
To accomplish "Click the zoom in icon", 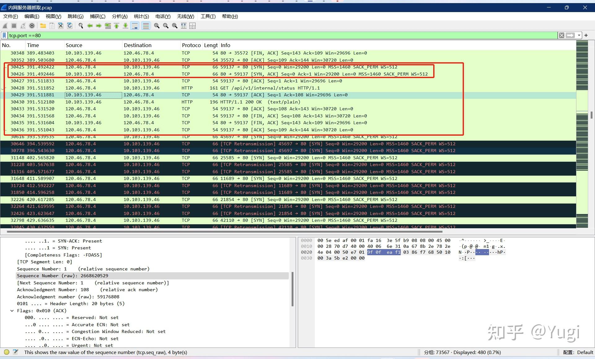I will (x=157, y=26).
